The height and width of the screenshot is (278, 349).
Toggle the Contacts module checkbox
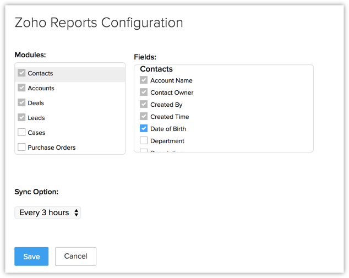tap(21, 73)
